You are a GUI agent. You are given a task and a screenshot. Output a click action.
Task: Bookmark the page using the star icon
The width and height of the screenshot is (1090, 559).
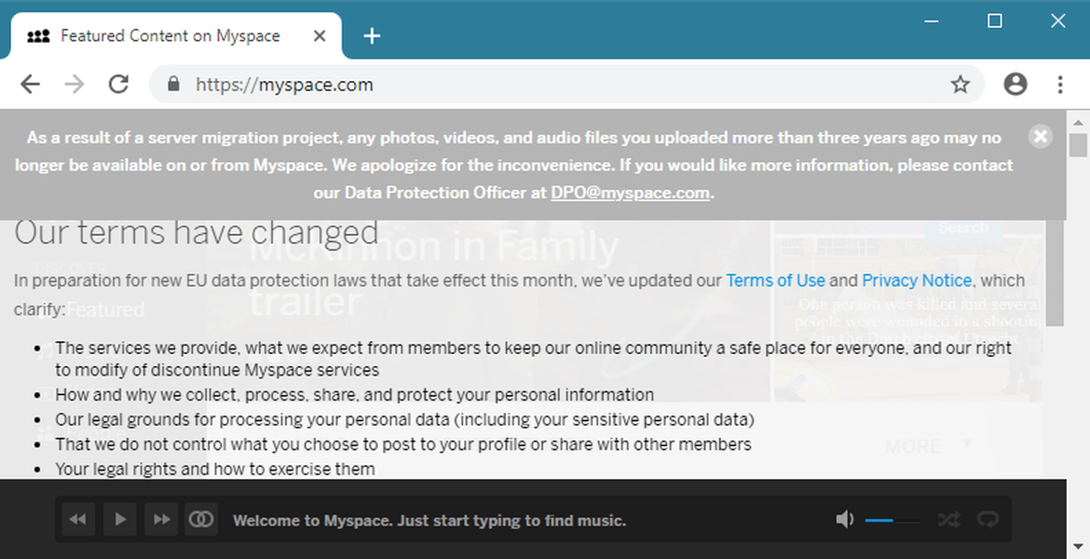(x=961, y=84)
